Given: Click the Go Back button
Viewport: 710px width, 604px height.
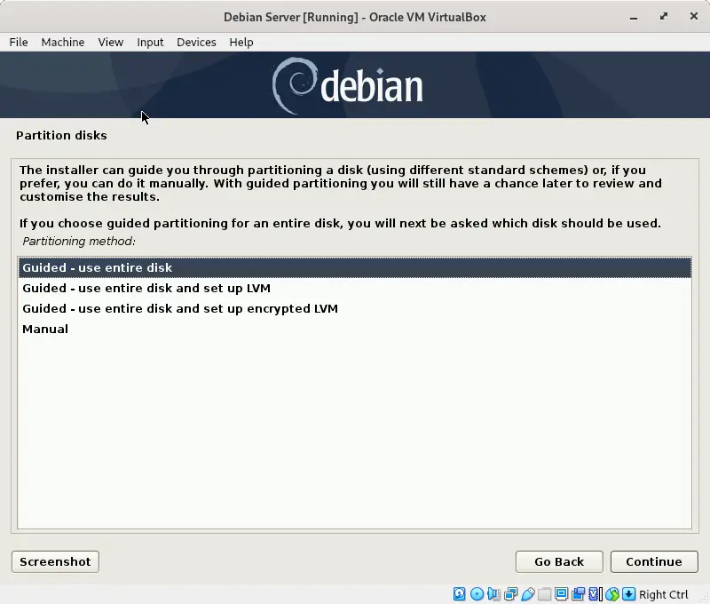Looking at the screenshot, I should tap(559, 562).
